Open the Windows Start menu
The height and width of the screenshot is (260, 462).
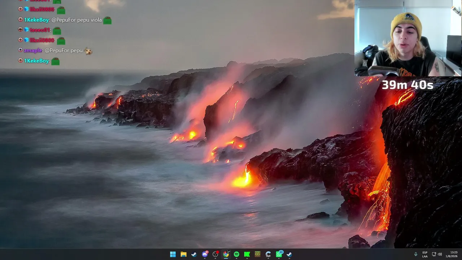click(173, 254)
